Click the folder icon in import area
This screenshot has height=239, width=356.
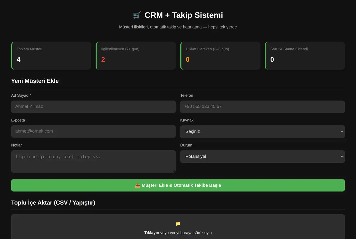178,224
